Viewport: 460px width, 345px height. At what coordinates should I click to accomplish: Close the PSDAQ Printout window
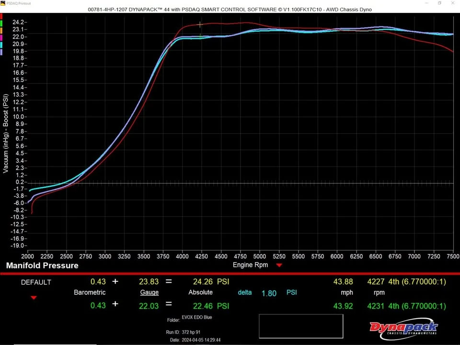pos(453,3)
